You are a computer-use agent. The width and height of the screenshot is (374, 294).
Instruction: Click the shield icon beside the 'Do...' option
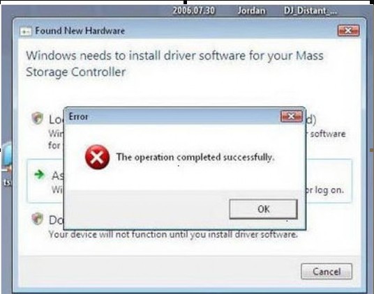point(38,219)
